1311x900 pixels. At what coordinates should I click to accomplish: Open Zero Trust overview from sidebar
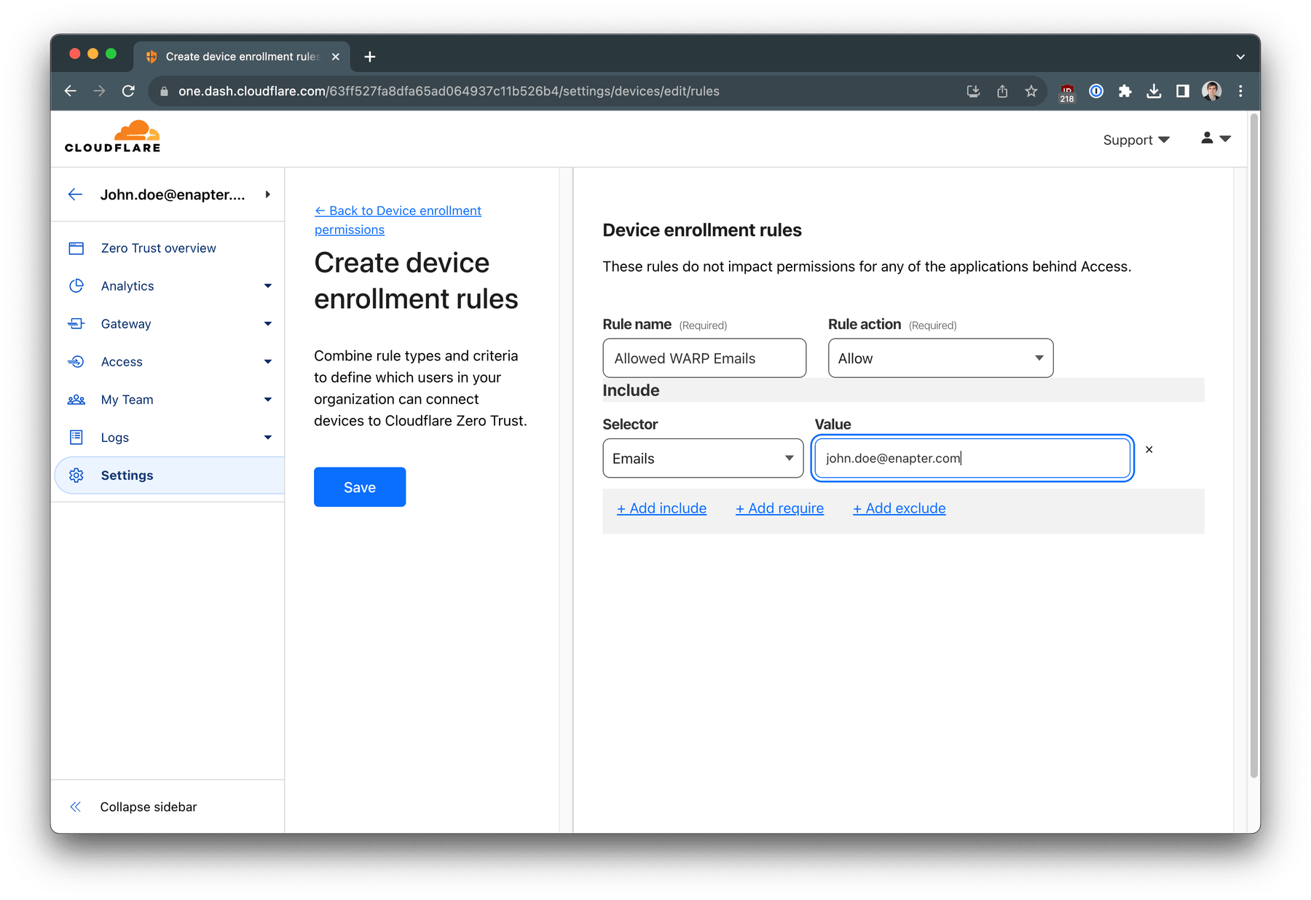[x=158, y=248]
